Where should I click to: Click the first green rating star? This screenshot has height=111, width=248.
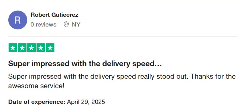[x=13, y=48]
